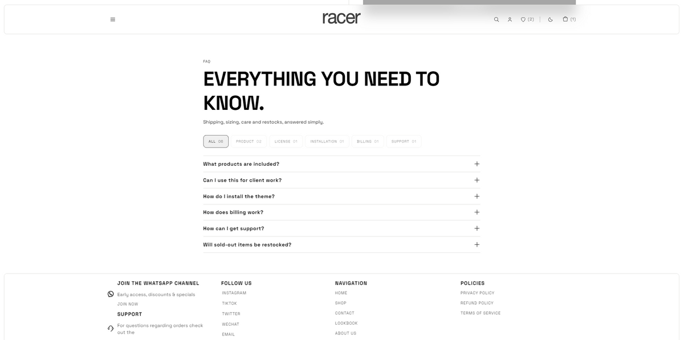
Task: Toggle dark mode moon icon
Action: [550, 19]
